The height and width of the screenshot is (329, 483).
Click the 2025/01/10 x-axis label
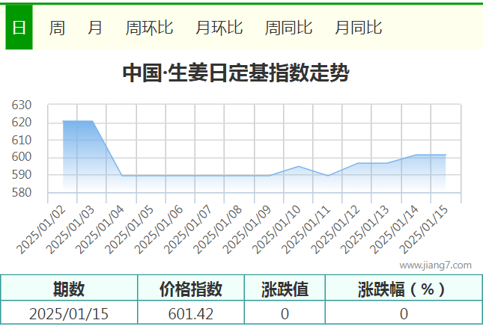276,230
